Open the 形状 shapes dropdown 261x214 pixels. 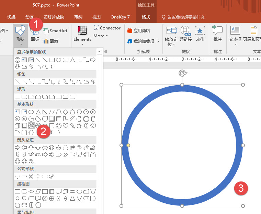point(21,35)
